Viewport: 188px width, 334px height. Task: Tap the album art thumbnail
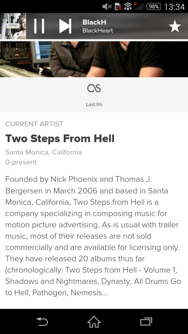[13, 26]
